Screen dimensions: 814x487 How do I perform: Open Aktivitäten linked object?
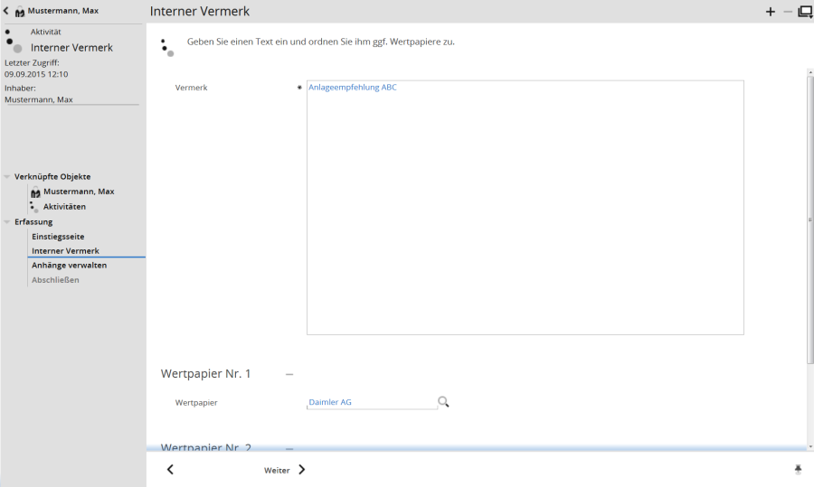coord(64,207)
